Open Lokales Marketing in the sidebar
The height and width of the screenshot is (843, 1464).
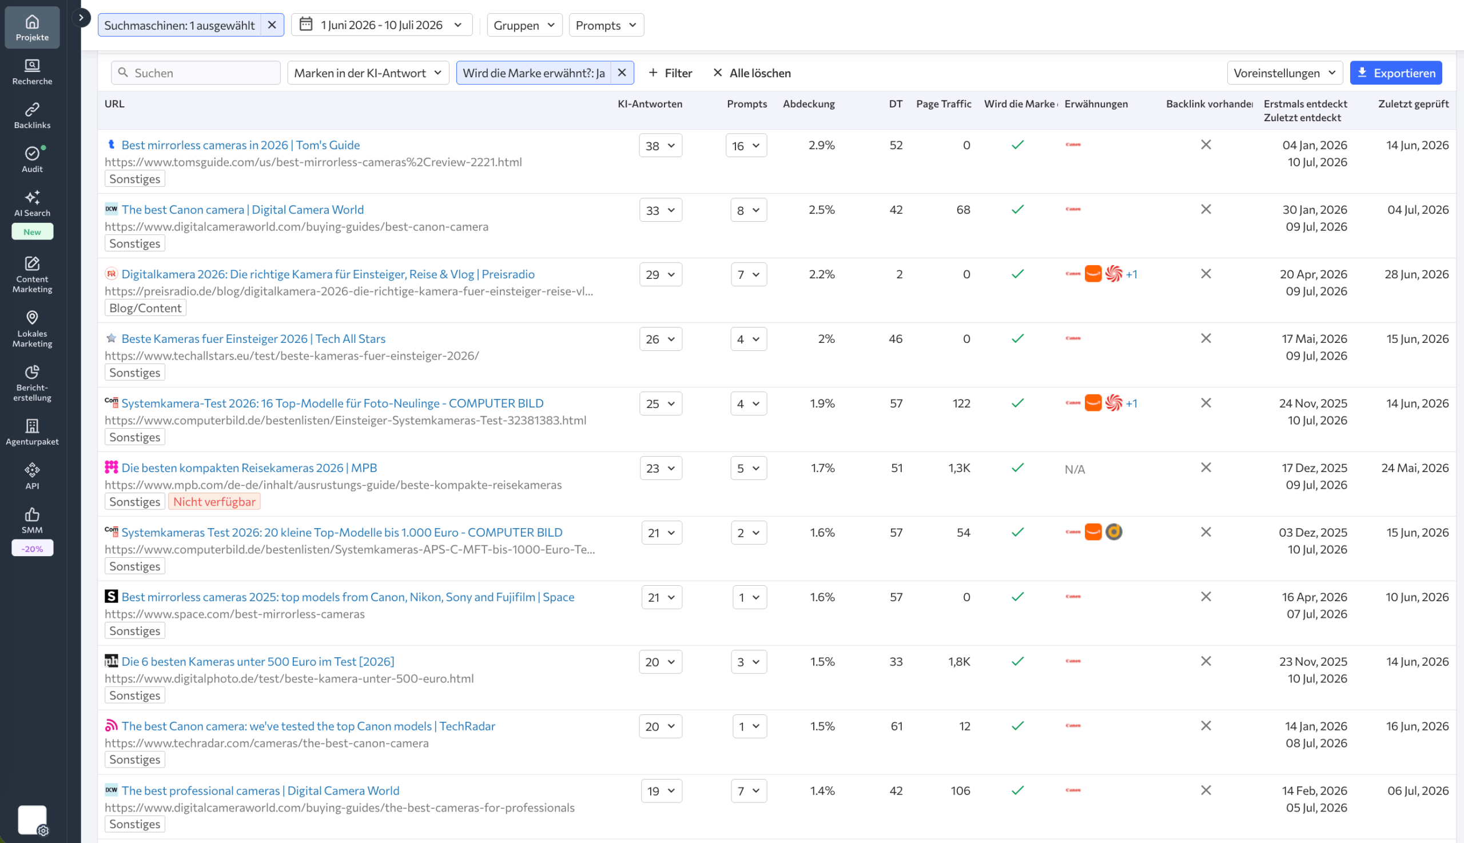pyautogui.click(x=32, y=329)
